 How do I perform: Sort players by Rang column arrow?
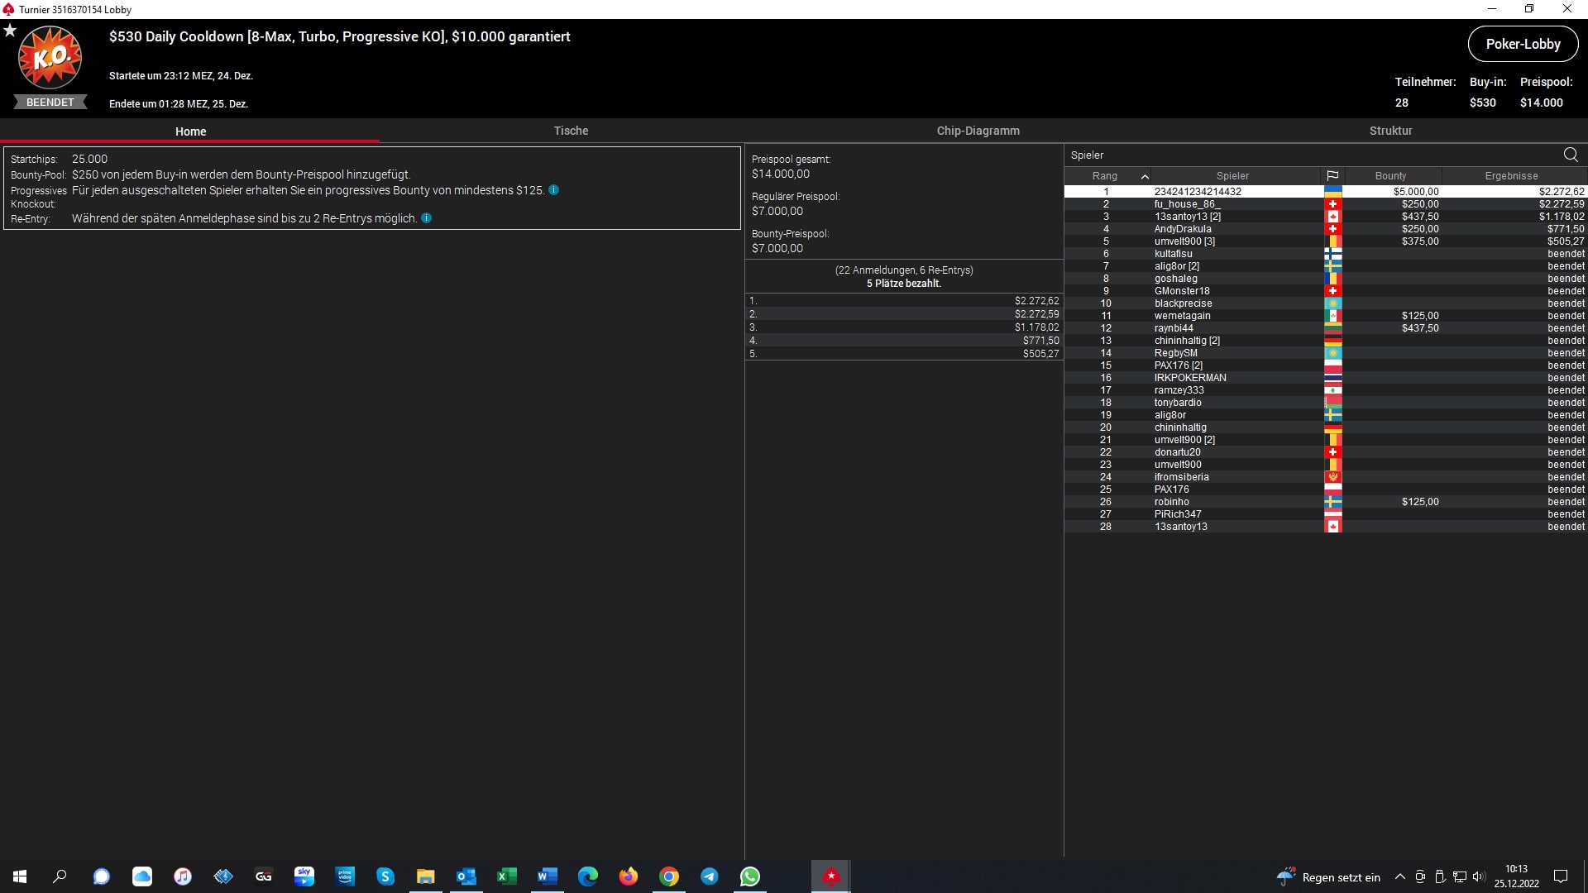point(1144,176)
